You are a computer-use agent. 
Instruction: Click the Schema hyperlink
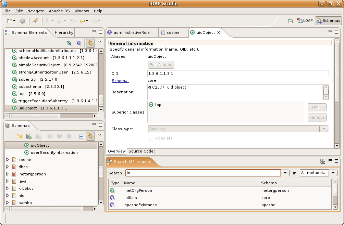point(120,81)
